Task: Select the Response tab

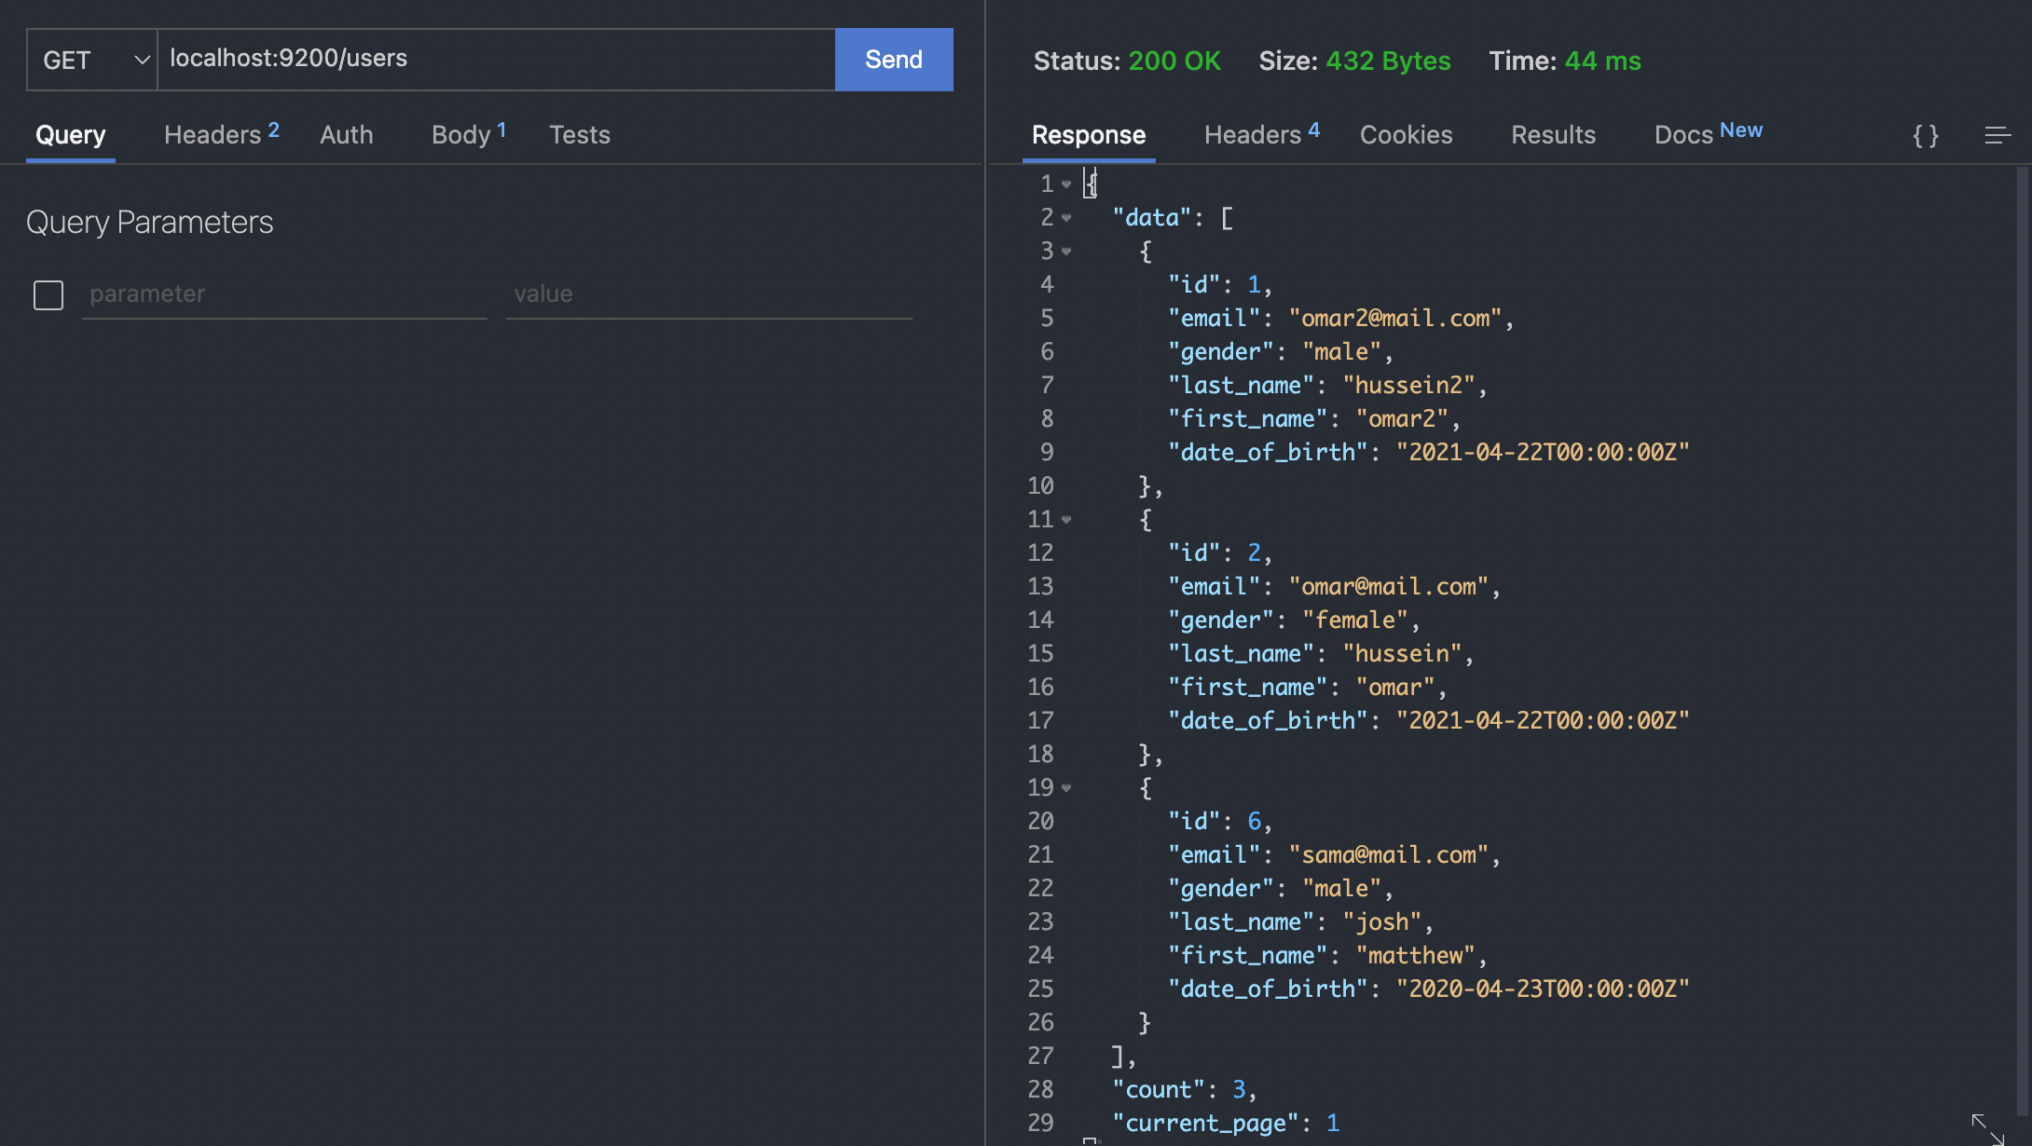Action: click(1089, 135)
